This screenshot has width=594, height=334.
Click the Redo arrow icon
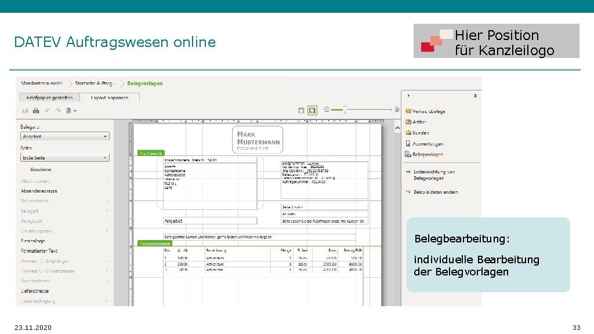[57, 110]
